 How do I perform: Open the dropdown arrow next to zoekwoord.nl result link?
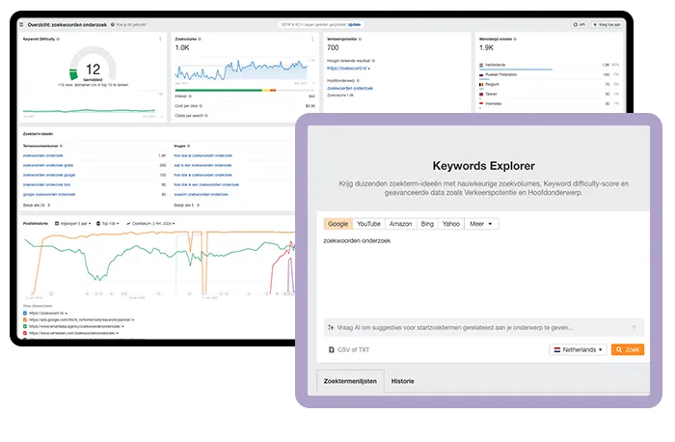(x=369, y=69)
